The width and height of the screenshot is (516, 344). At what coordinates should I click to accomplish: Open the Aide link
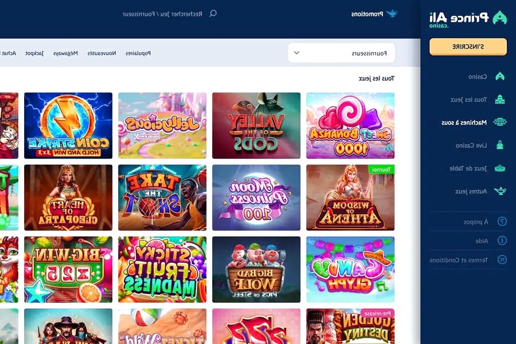[482, 241]
